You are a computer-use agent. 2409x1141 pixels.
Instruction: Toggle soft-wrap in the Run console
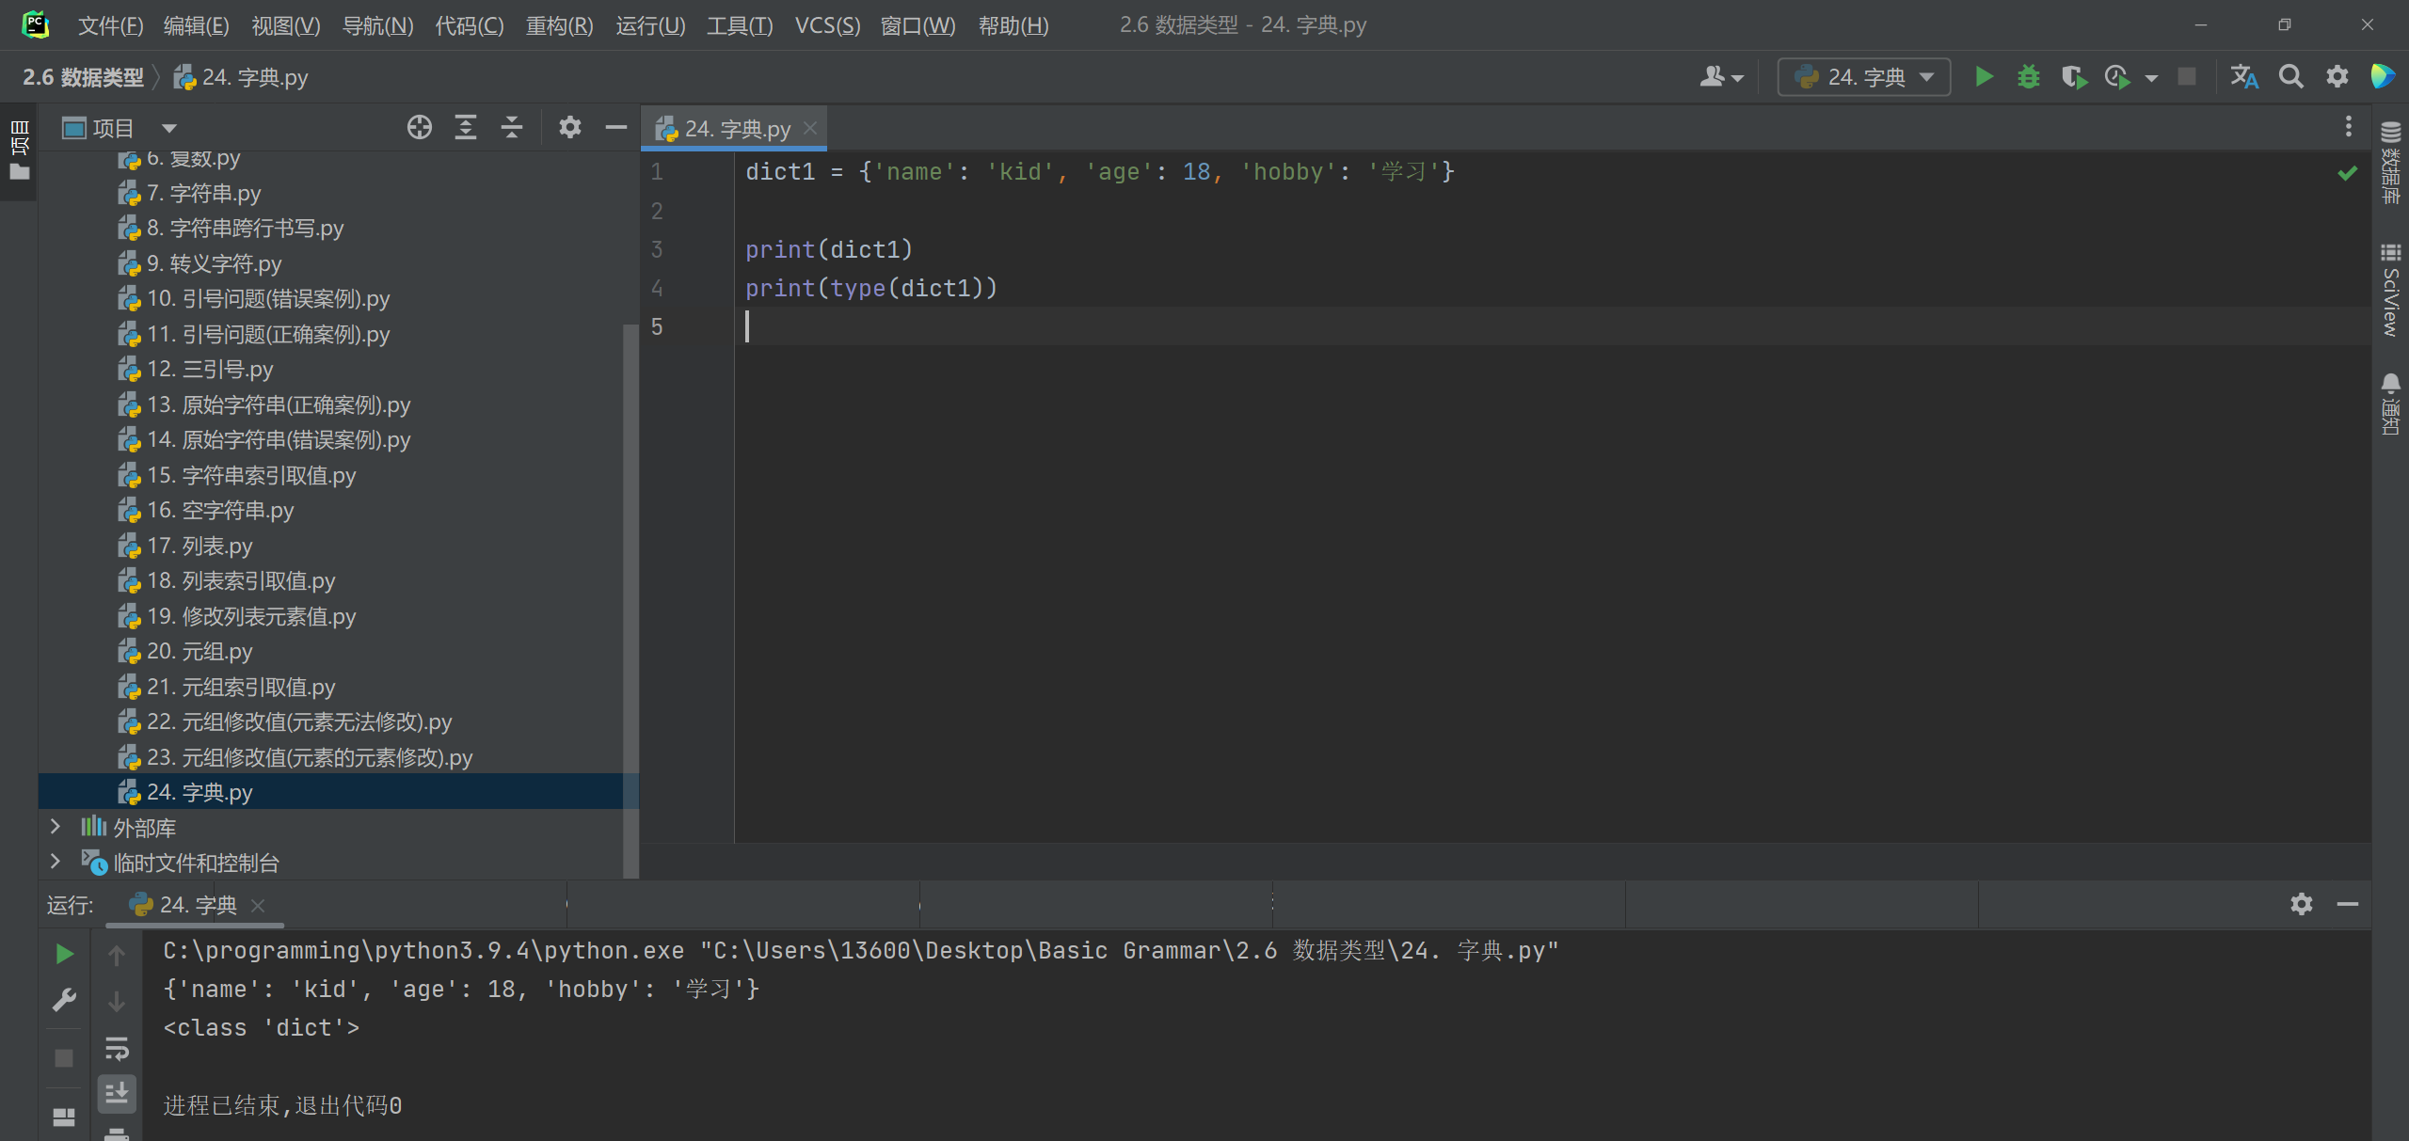pos(117,1048)
